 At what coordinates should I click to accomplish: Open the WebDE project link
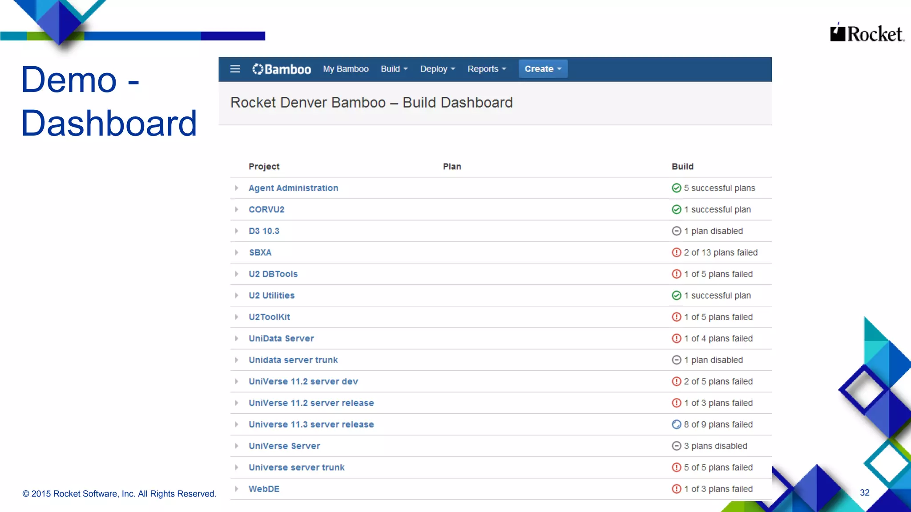click(264, 489)
